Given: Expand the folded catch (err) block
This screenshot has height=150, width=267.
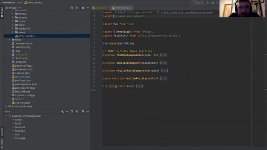Looking at the screenshot, I should click(139, 86).
